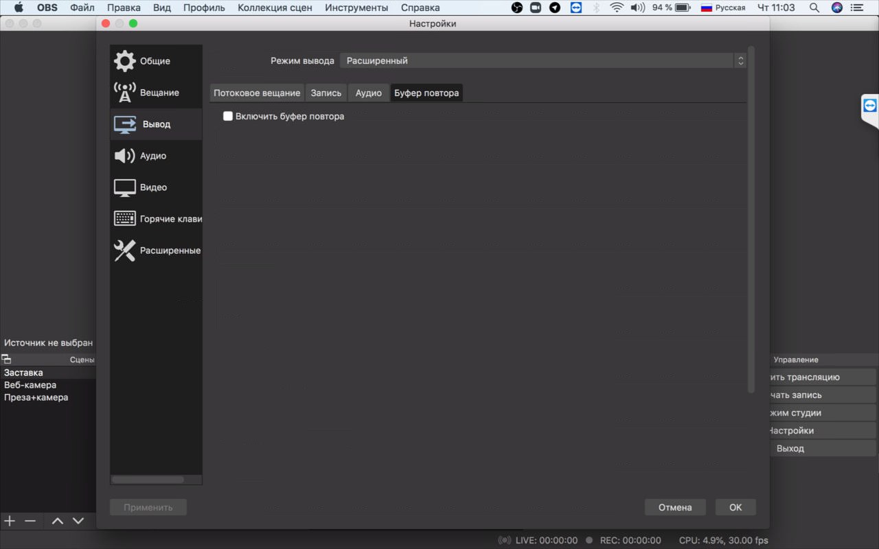Click the TeamViewer side panel icon
Image resolution: width=879 pixels, height=549 pixels.
[x=871, y=105]
